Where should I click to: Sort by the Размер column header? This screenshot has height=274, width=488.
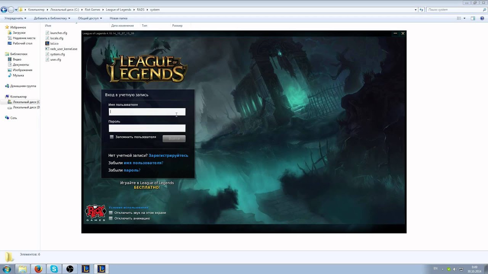point(177,25)
